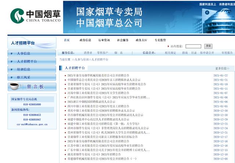Open 人事信息 in the sidebar
This screenshot has width=235, height=163.
tap(32, 53)
